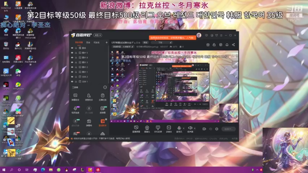Add a 手机投屏 phone casting source

point(158,129)
